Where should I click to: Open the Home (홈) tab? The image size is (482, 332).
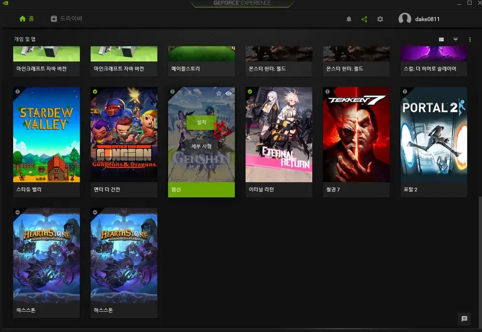click(27, 19)
